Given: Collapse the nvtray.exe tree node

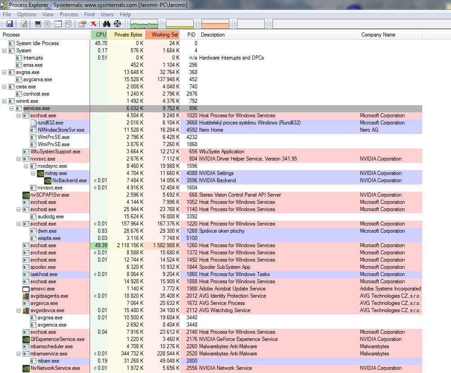Looking at the screenshot, I should (33, 173).
